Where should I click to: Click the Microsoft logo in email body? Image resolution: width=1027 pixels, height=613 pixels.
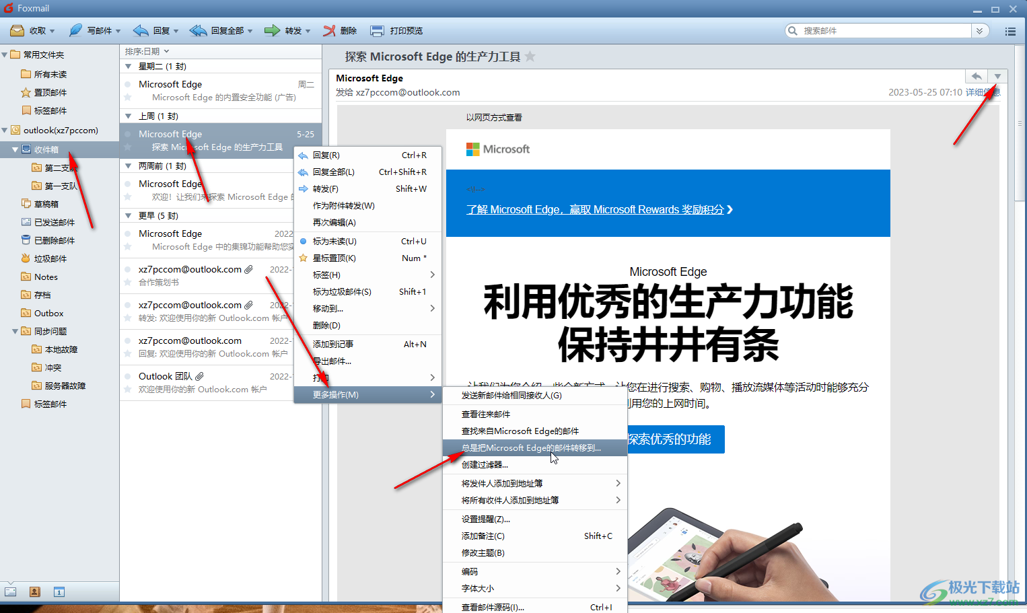[x=498, y=149]
